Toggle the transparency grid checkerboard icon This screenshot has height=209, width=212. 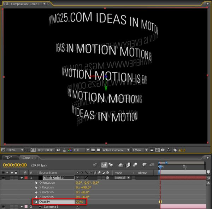click(99, 150)
